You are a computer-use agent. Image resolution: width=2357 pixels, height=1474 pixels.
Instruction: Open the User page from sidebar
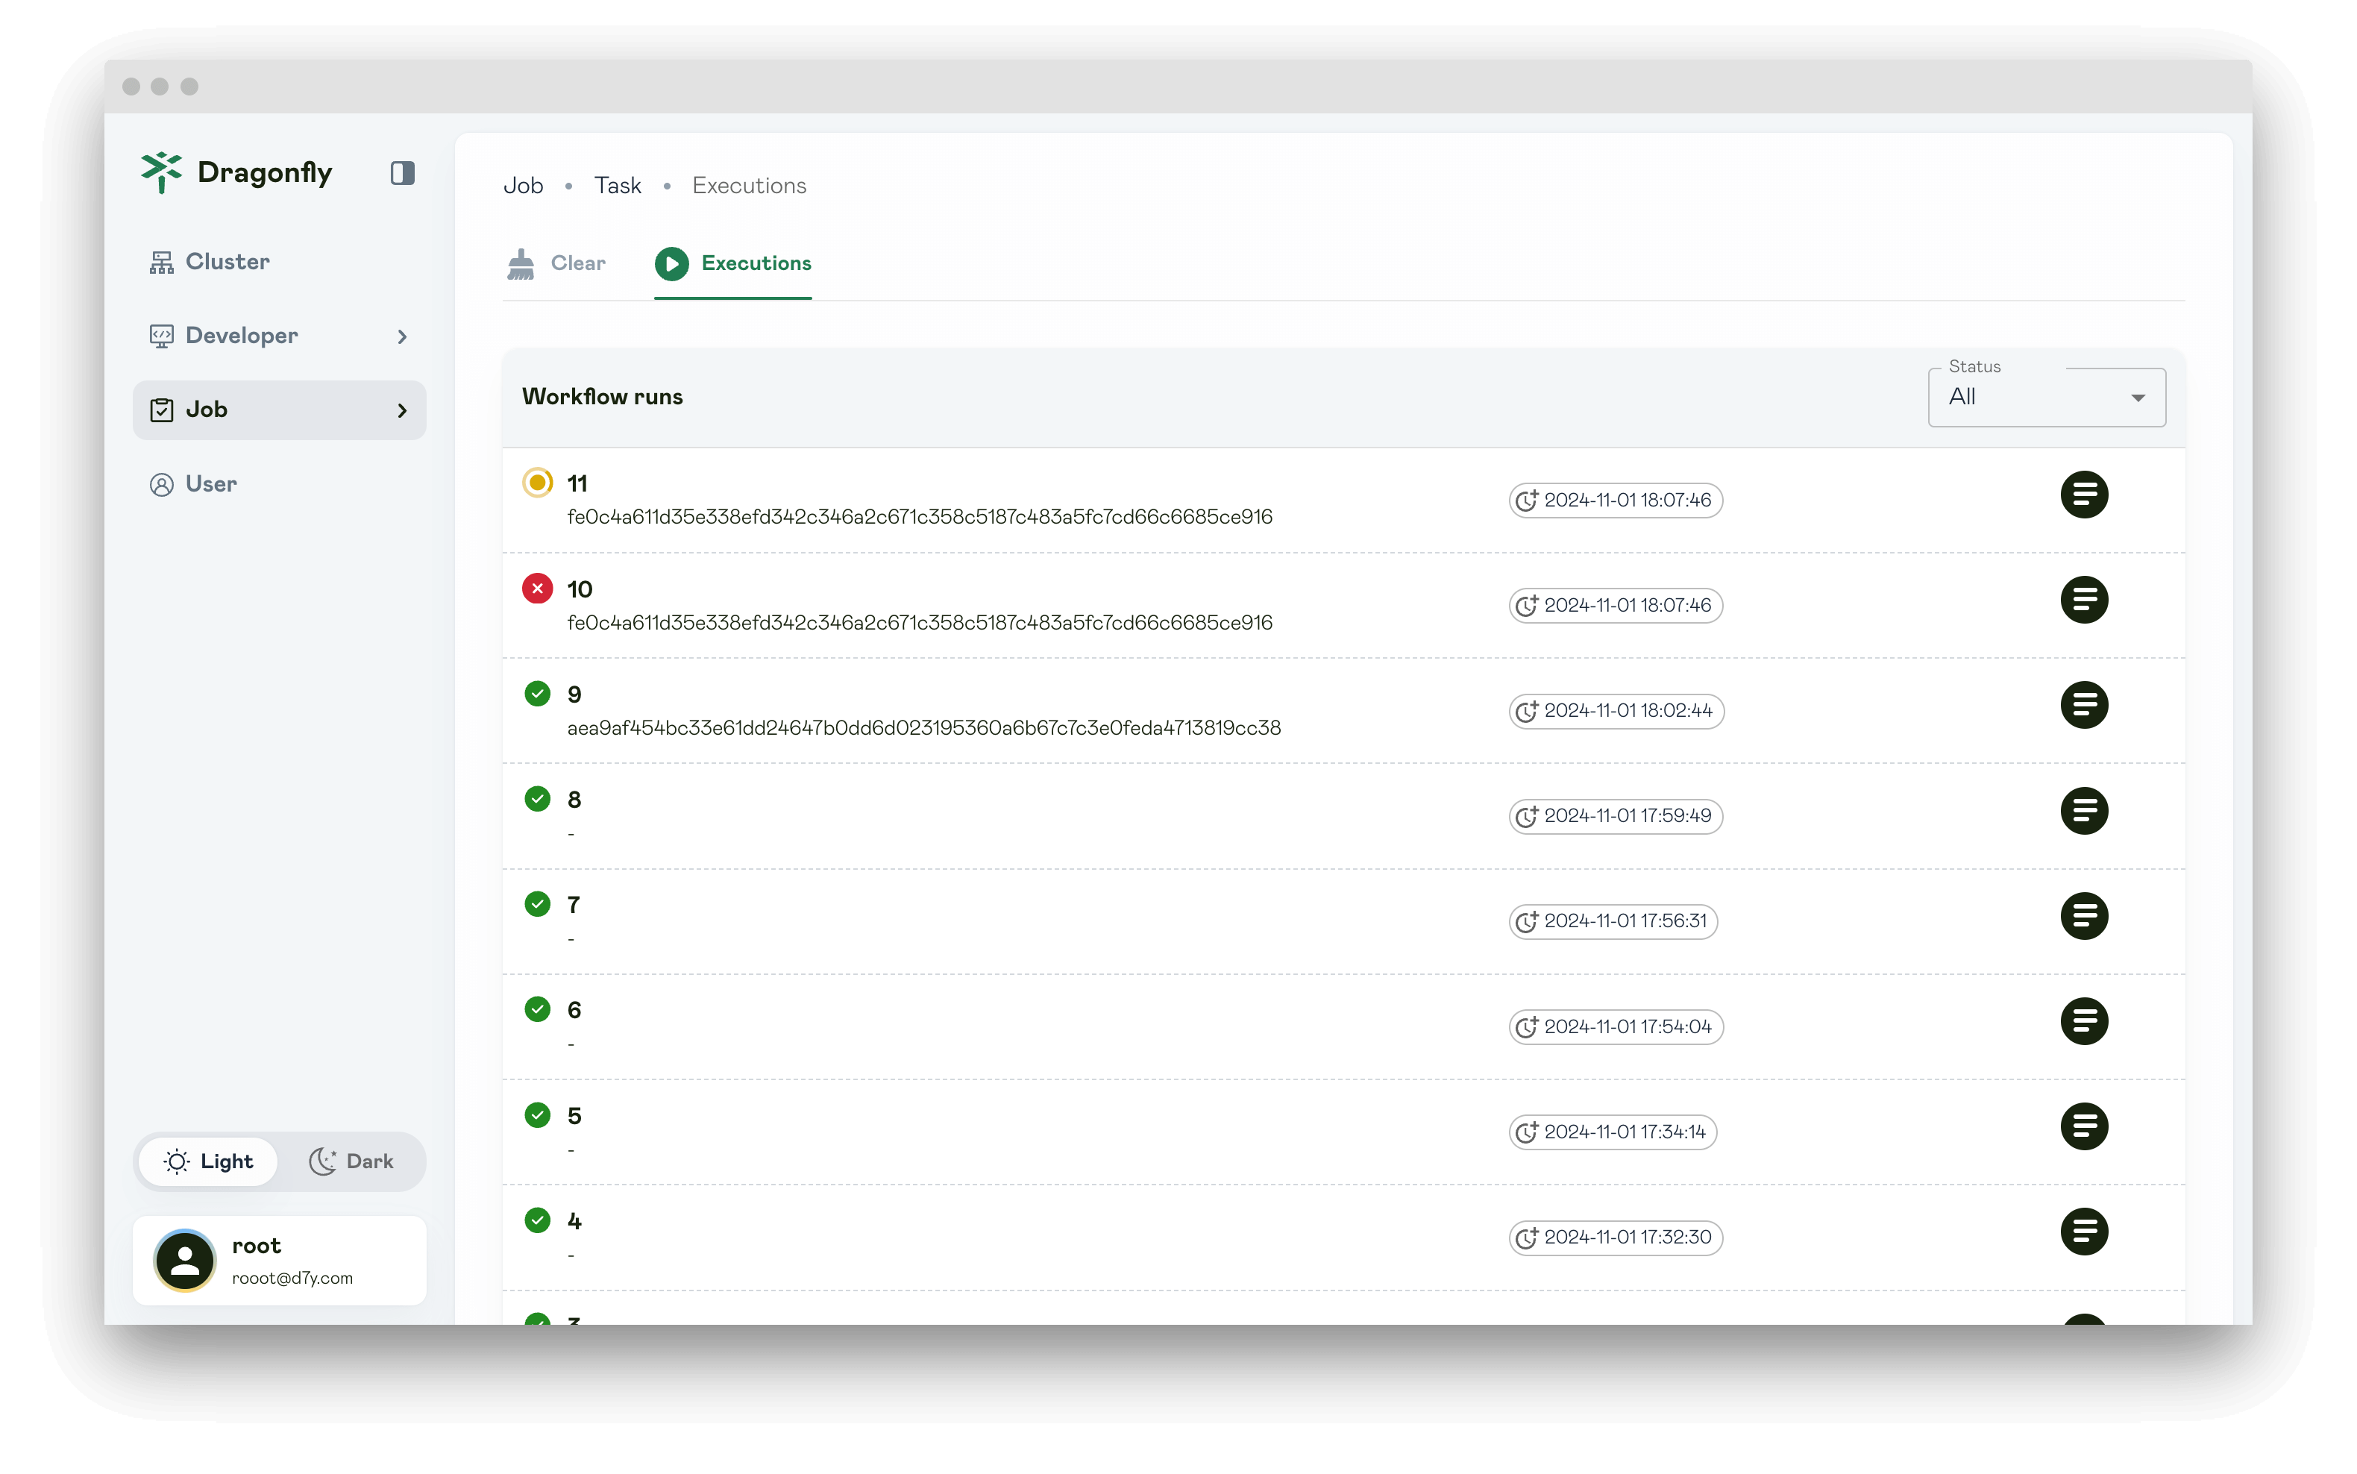point(279,485)
